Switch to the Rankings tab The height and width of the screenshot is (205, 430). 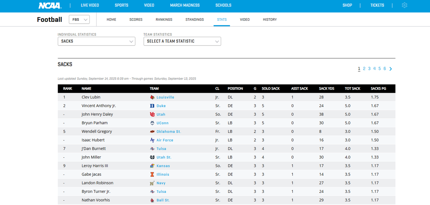(164, 20)
